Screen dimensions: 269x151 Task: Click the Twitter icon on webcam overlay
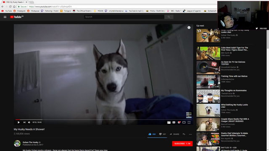257,29
